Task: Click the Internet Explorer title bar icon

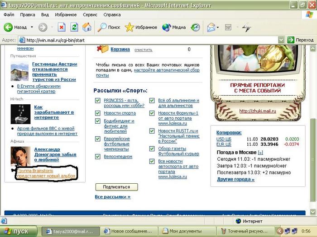Action: (4, 5)
